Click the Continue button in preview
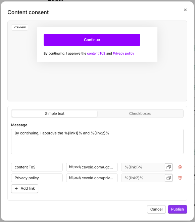 [x=92, y=40]
